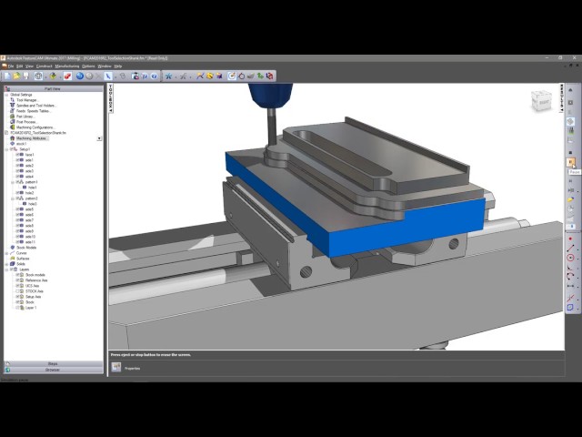Screen dimensions: 582x437
Task: Click the Dimension tool icon
Action: (570, 286)
